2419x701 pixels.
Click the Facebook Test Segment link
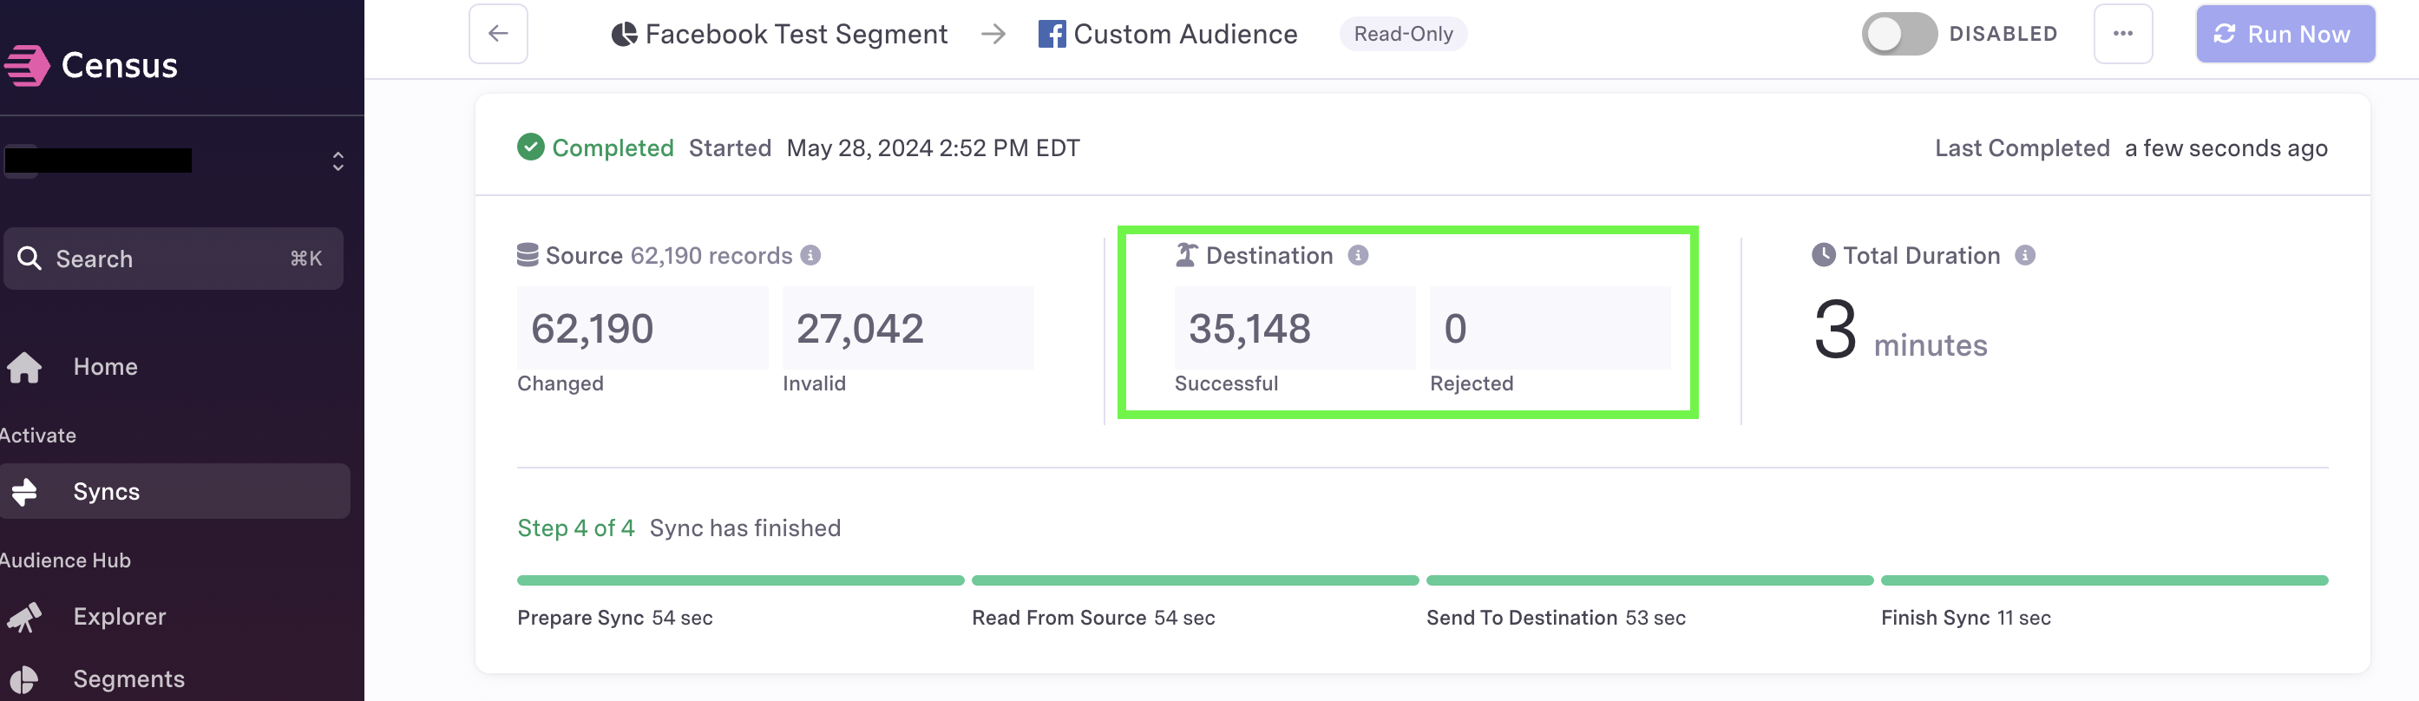pyautogui.click(x=796, y=35)
